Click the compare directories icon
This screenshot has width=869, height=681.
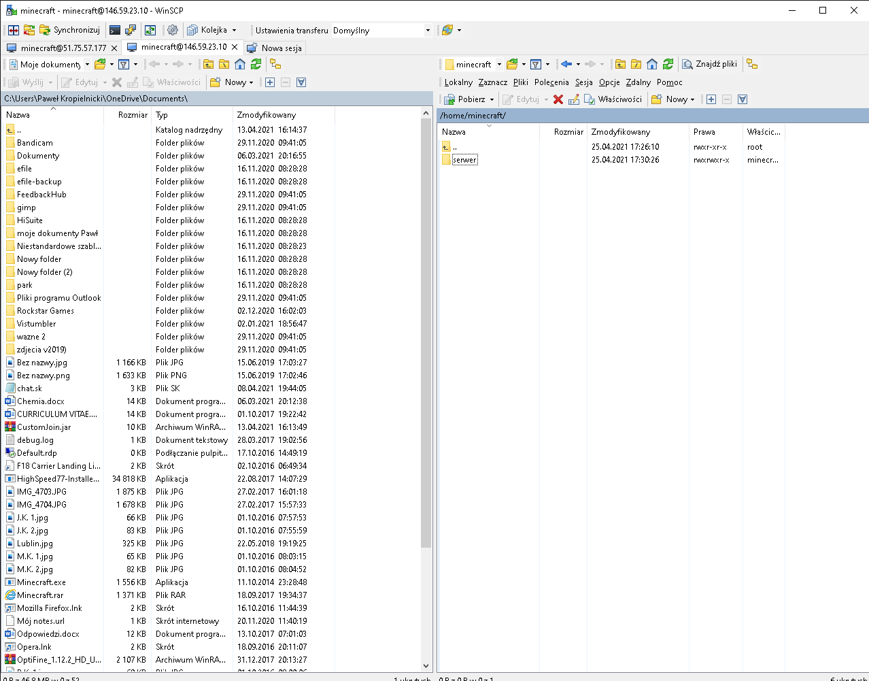coord(14,30)
